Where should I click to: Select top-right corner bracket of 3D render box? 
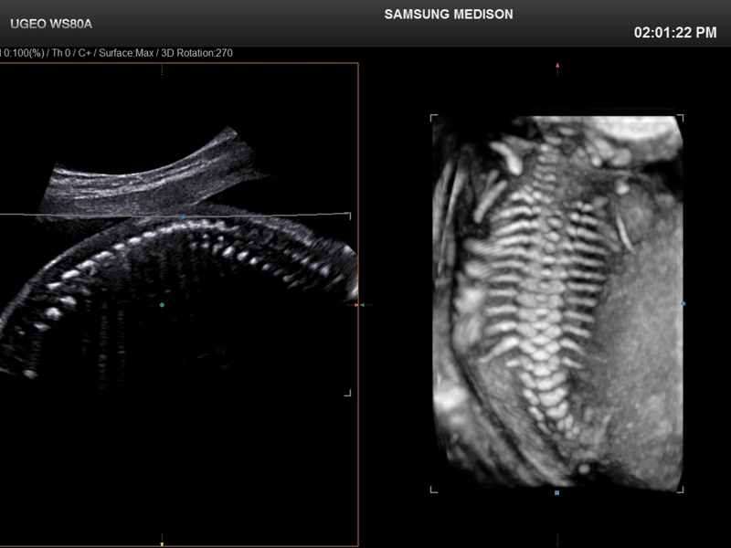[x=679, y=118]
